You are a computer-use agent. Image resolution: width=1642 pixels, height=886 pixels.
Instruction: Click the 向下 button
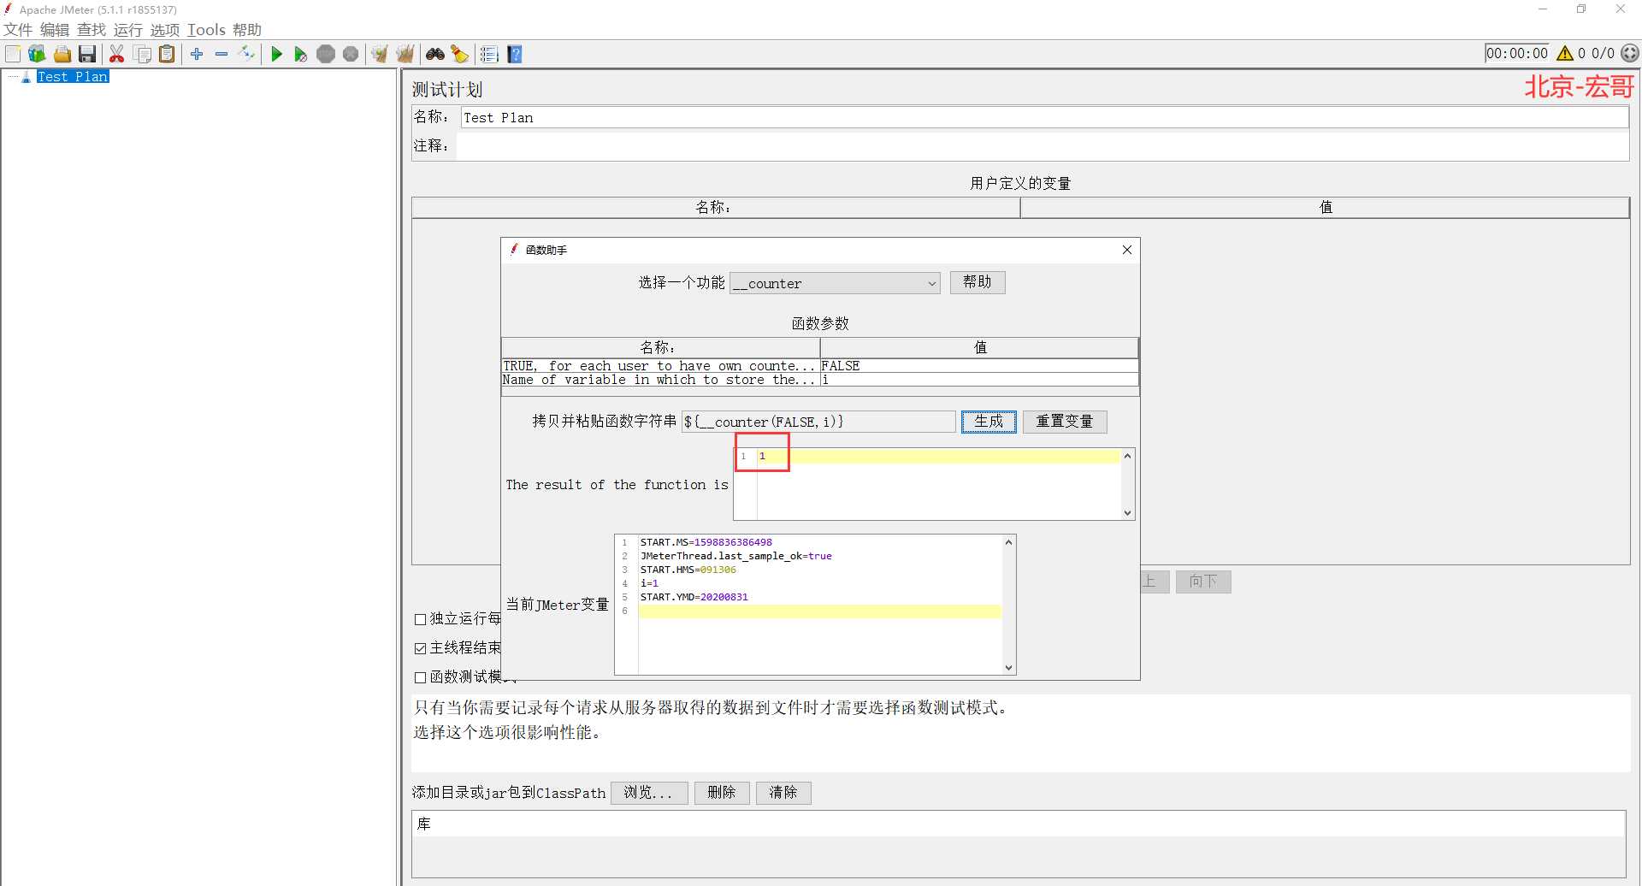pos(1203,582)
